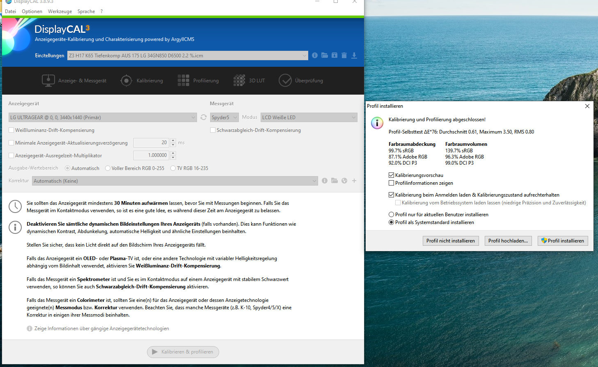Click the settings info icon

coord(315,55)
